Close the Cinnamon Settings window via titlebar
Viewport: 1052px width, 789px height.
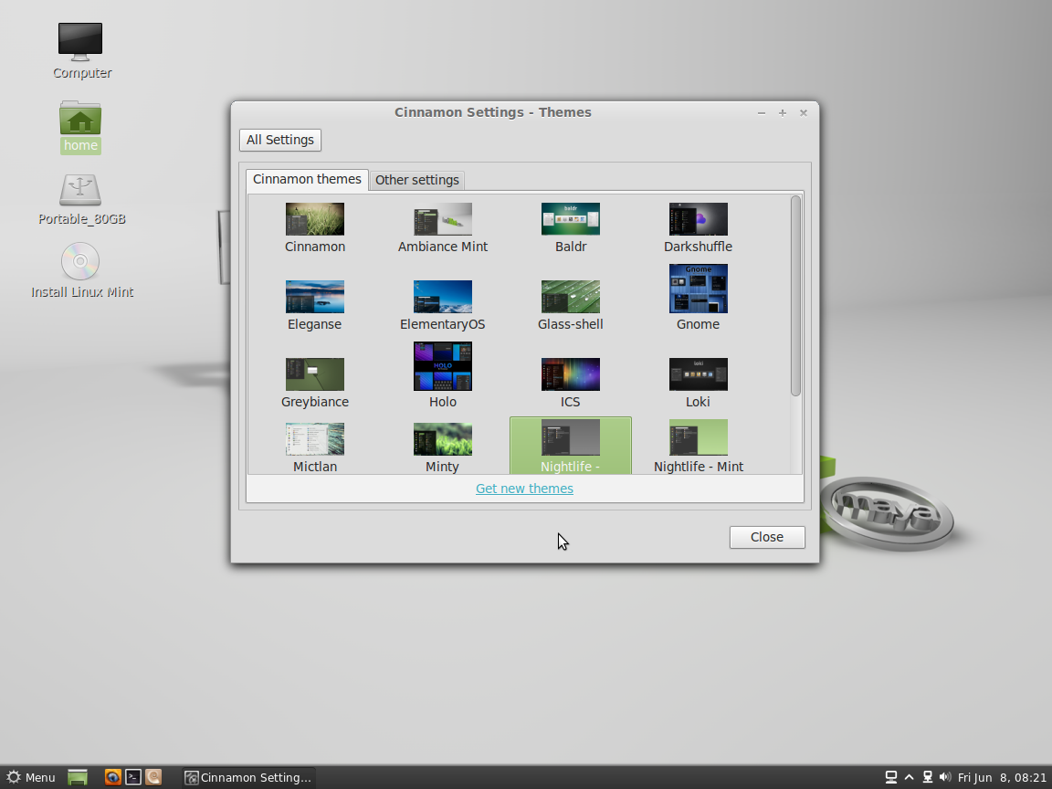803,112
